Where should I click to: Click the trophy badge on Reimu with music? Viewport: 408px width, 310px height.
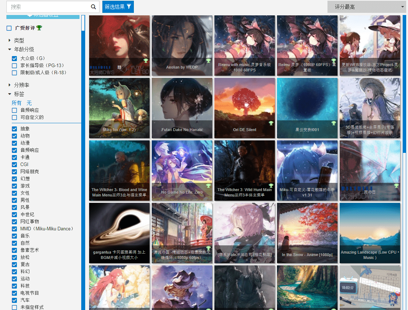[x=271, y=61]
